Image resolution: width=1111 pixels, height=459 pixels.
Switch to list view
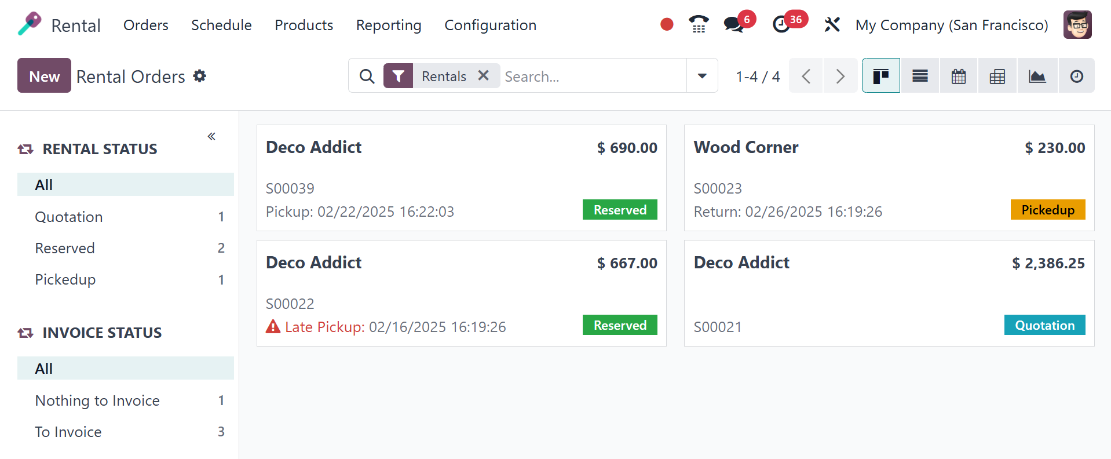[920, 76]
